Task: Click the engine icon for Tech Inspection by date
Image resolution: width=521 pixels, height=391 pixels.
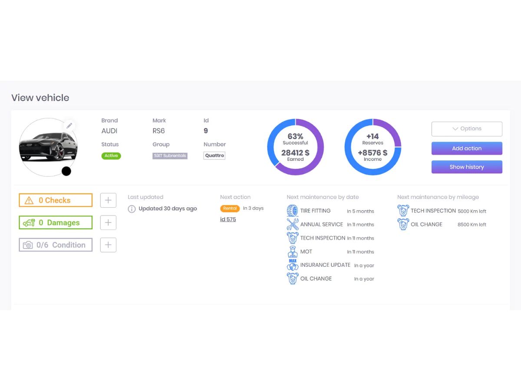Action: (x=293, y=238)
